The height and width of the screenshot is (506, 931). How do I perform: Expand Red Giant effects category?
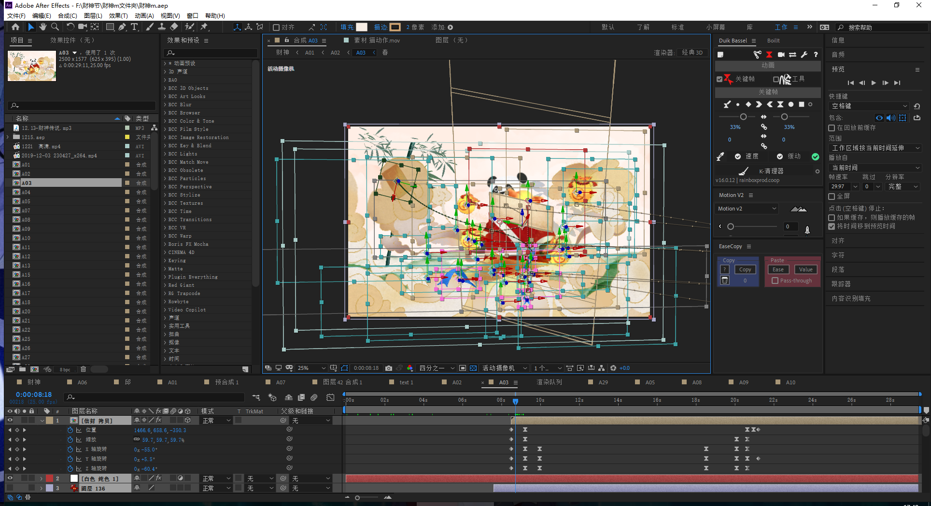pyautogui.click(x=165, y=285)
